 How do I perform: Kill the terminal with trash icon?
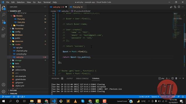pos(176,78)
